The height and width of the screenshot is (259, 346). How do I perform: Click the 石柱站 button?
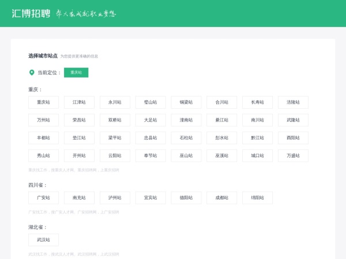[x=186, y=138]
